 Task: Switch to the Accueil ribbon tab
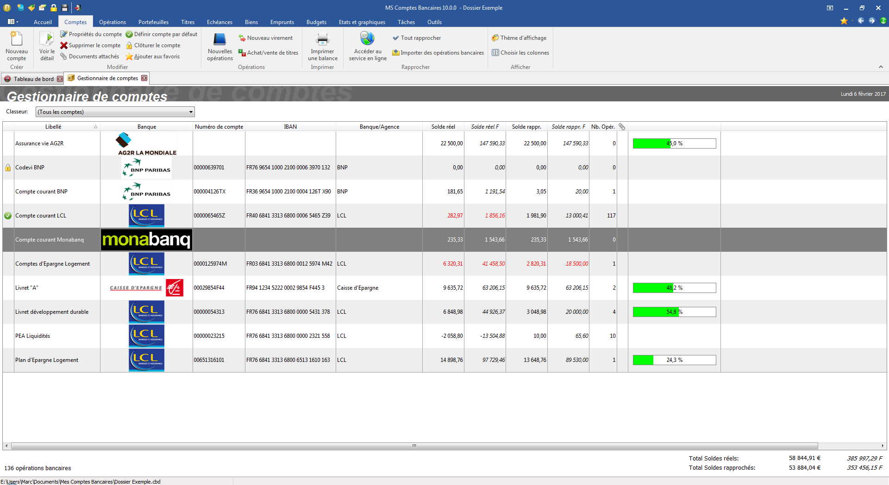[43, 22]
